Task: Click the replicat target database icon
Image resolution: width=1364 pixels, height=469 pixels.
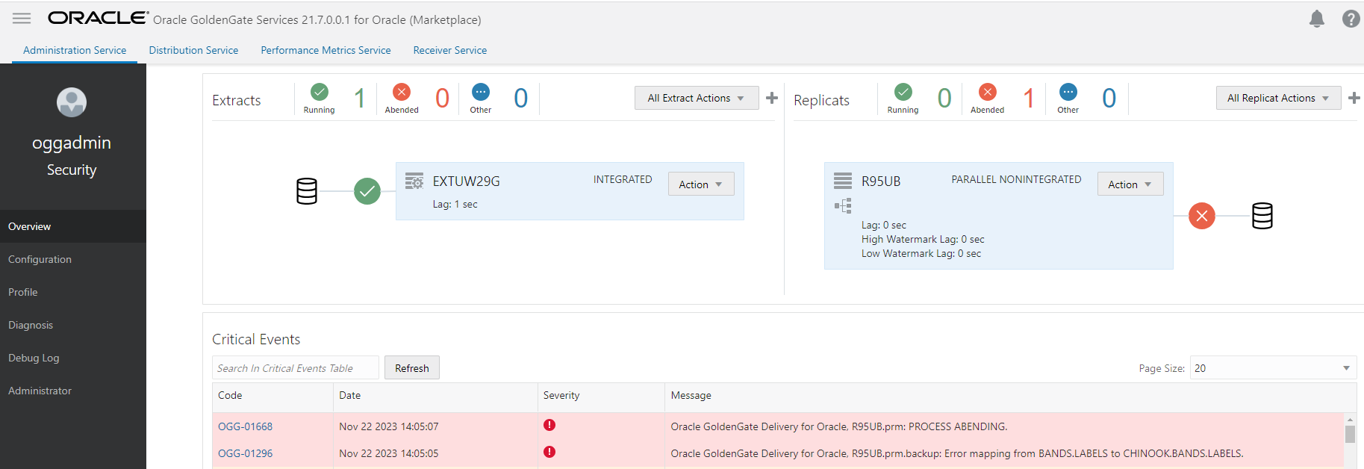Action: (x=1262, y=216)
